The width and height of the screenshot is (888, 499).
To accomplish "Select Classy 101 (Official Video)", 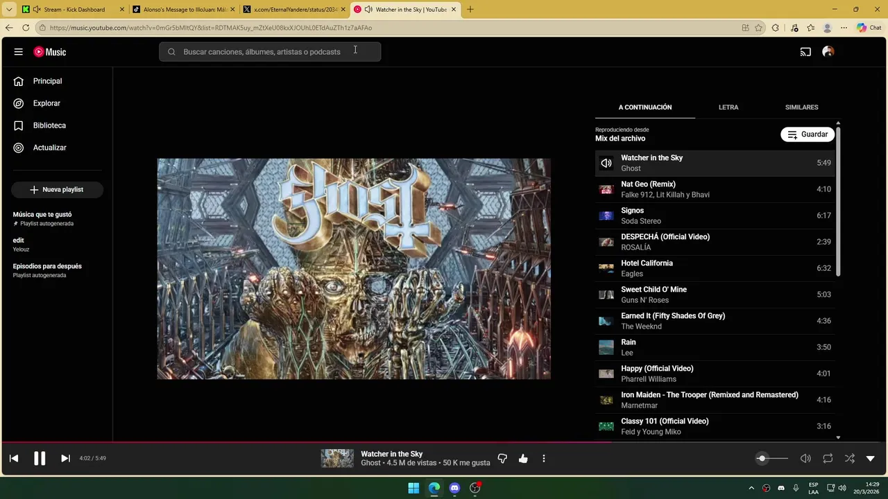I will point(715,426).
